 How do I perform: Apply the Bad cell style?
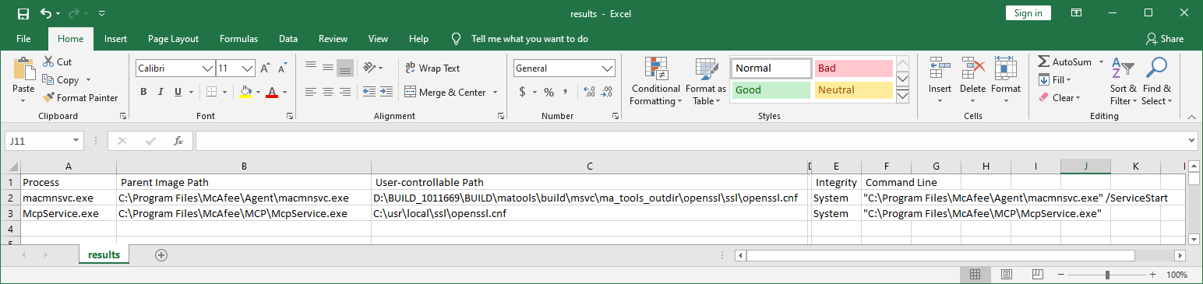click(853, 68)
